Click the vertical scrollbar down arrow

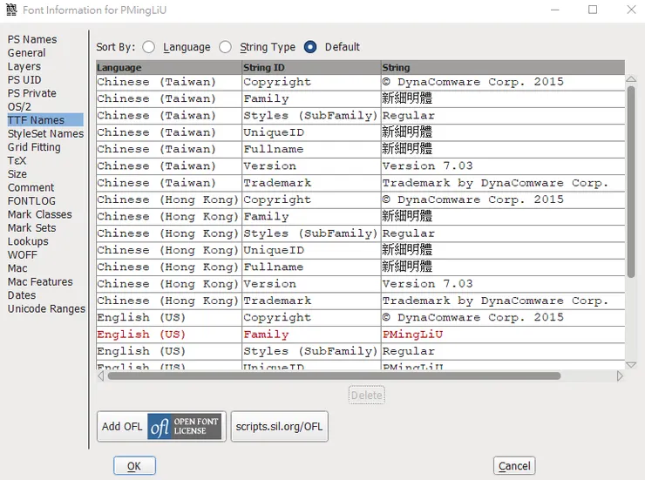click(630, 364)
